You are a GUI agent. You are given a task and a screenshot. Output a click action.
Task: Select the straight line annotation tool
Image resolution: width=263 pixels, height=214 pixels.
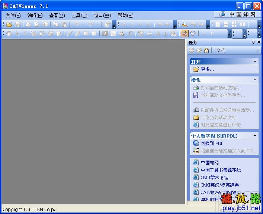click(x=70, y=34)
